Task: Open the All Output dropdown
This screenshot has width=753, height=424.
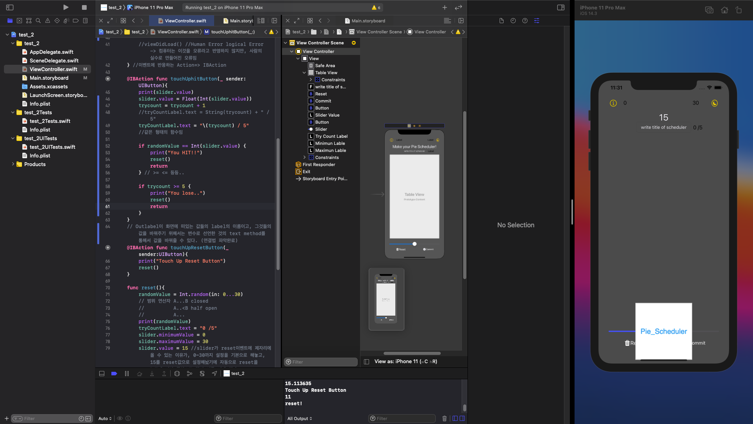Action: (x=300, y=419)
